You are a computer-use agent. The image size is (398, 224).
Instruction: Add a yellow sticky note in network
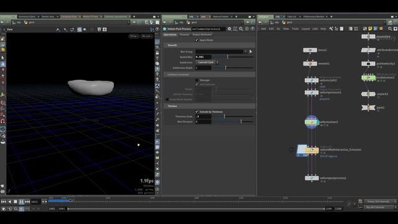(x=371, y=29)
